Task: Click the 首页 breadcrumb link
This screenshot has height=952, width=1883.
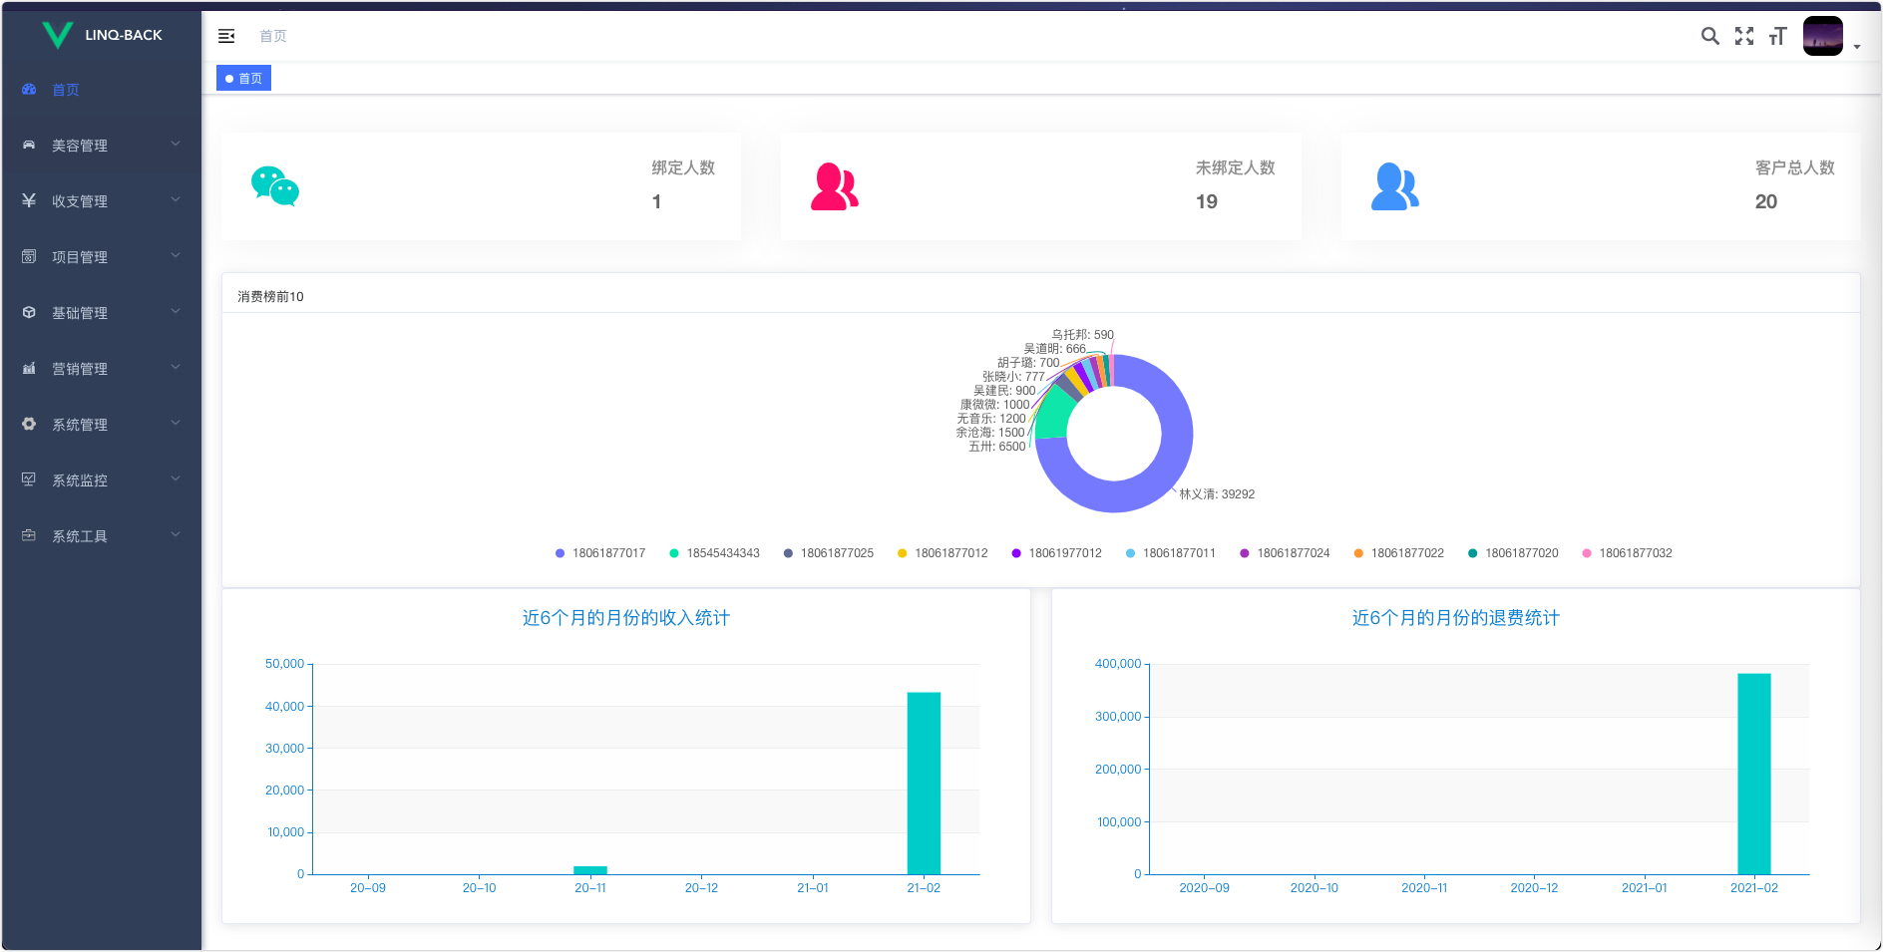Action: [273, 36]
